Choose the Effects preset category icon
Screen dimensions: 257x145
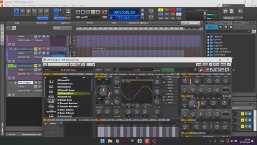coord(51,106)
